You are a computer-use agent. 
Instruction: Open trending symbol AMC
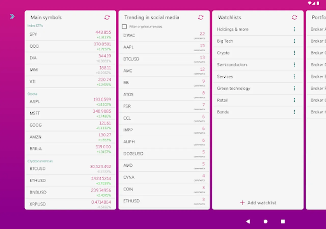click(164, 71)
